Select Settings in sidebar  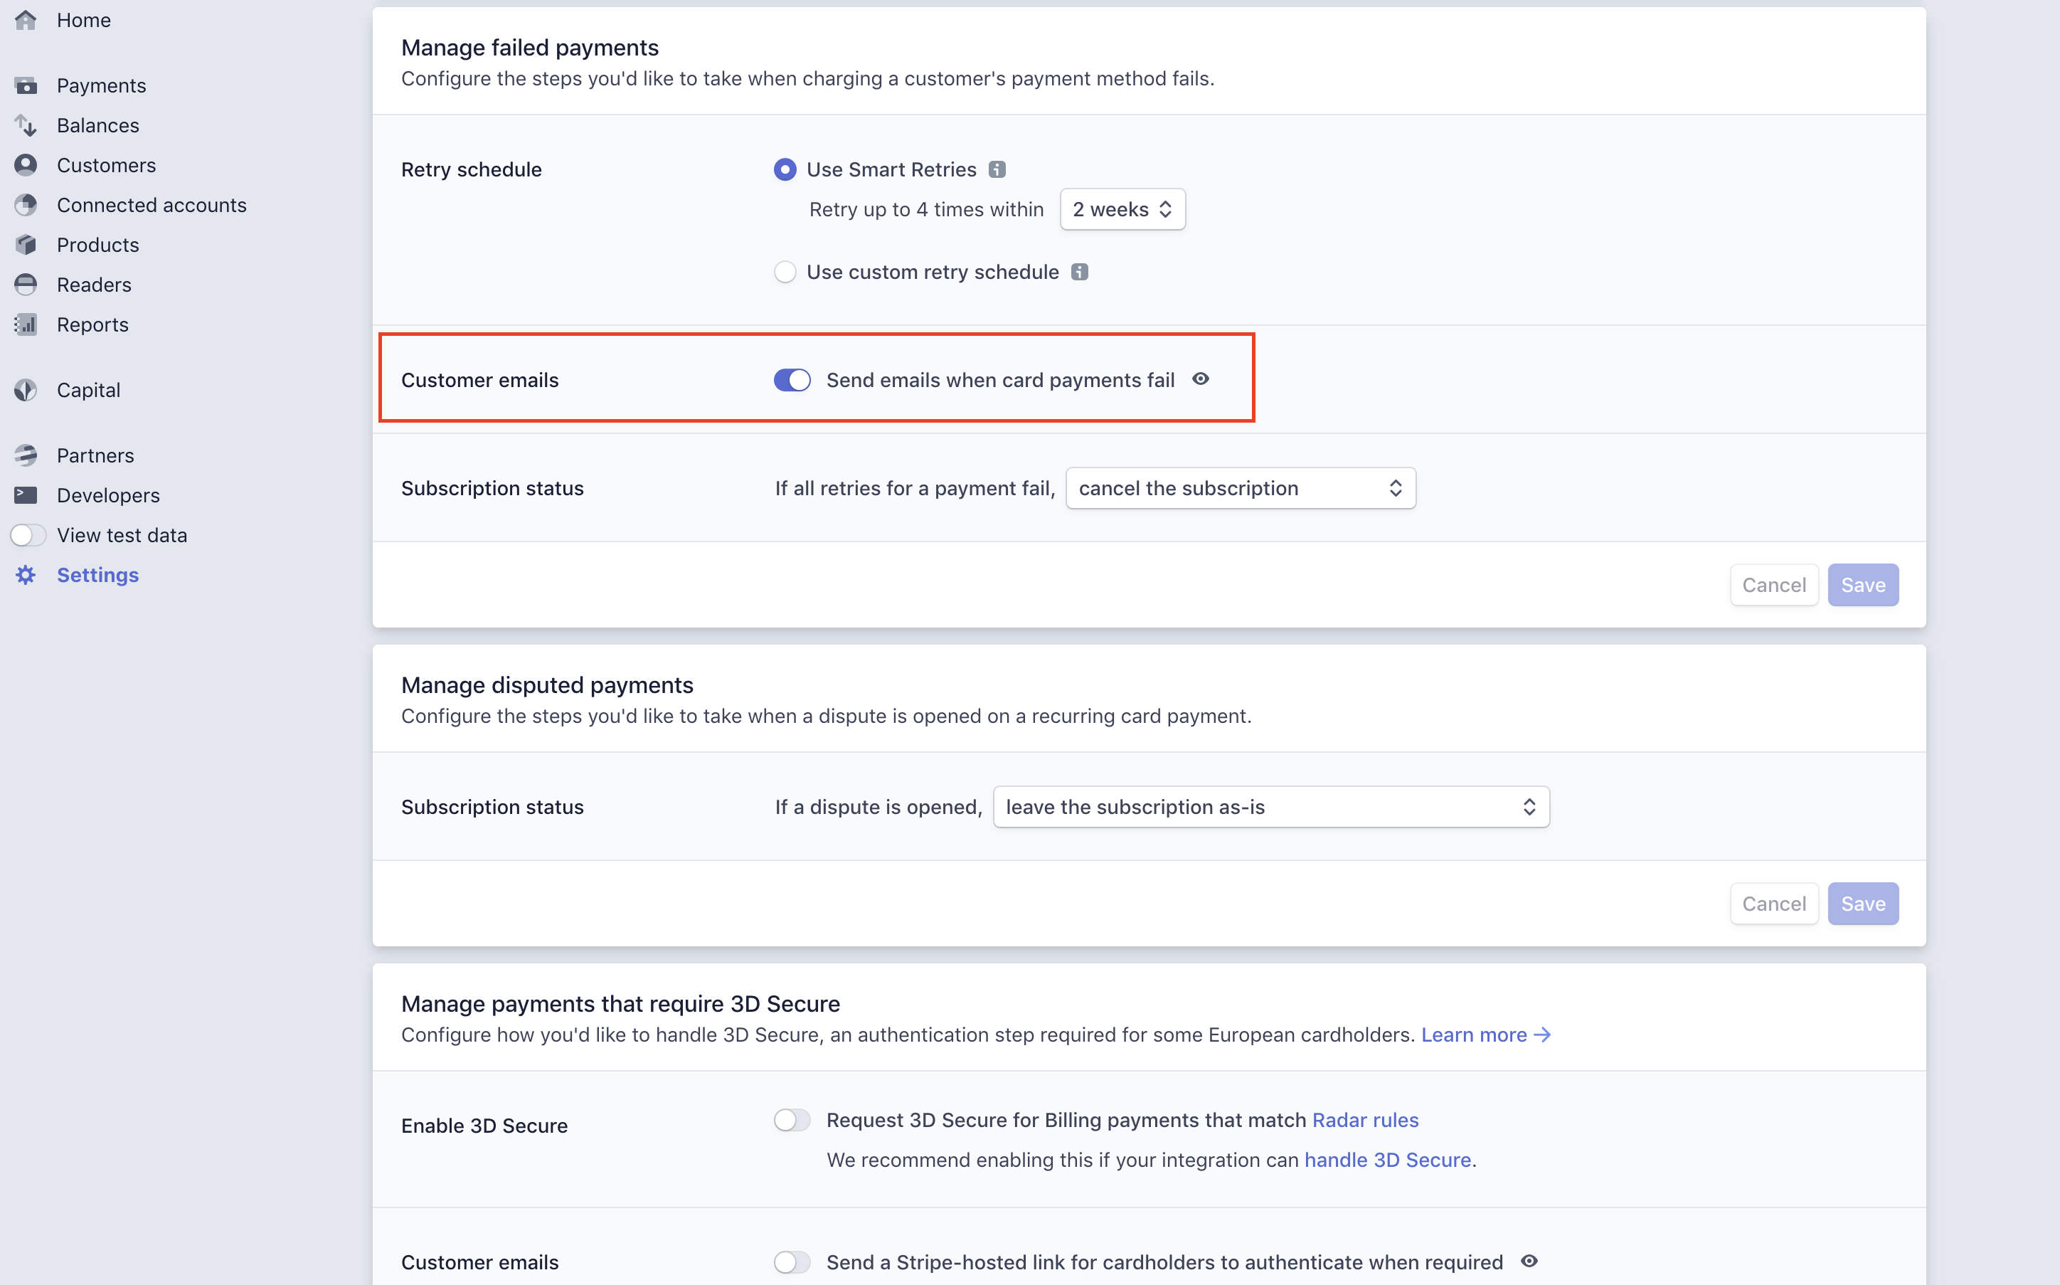97,576
